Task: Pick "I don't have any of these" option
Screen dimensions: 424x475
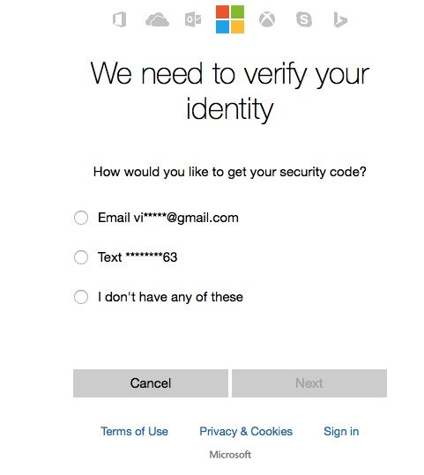Action: 81,297
